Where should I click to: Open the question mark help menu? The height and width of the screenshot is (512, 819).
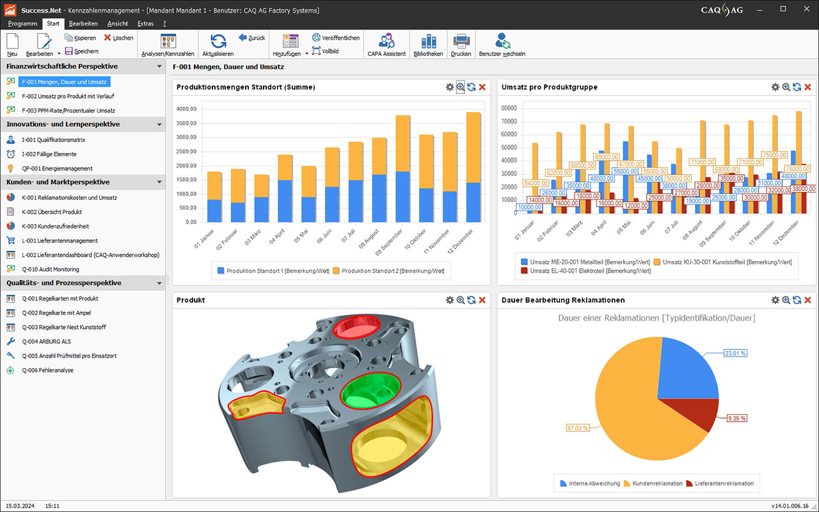pos(164,24)
